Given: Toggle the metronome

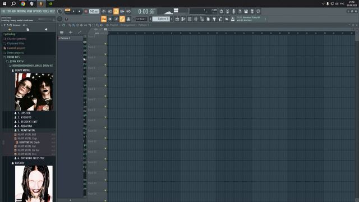Looking at the screenshot, I should click(104, 11).
